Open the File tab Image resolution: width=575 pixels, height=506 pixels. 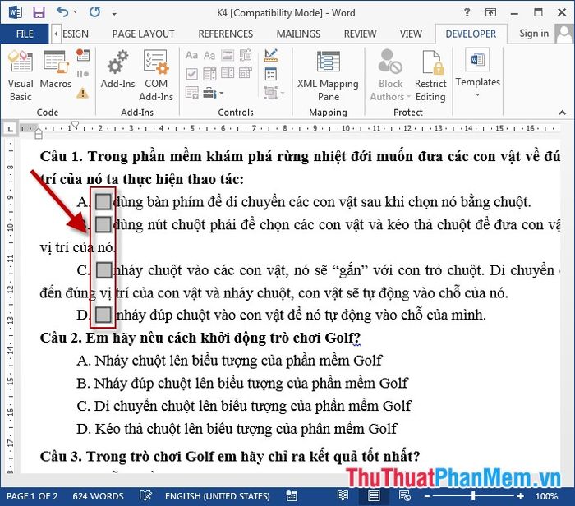25,34
